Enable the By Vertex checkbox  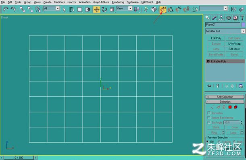(209, 113)
